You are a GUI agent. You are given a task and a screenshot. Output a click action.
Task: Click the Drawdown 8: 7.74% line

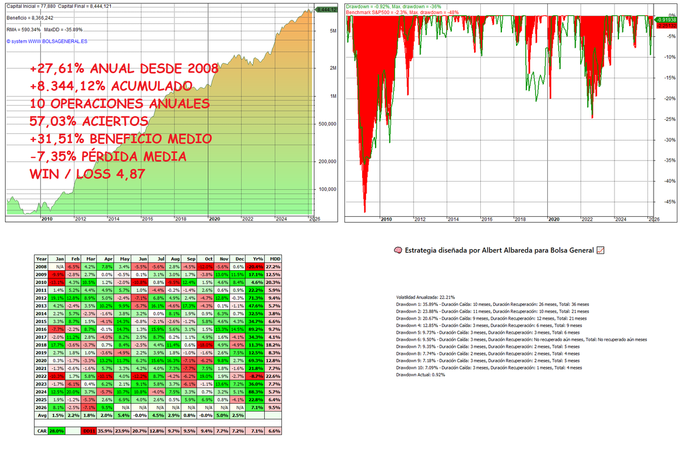click(x=488, y=354)
